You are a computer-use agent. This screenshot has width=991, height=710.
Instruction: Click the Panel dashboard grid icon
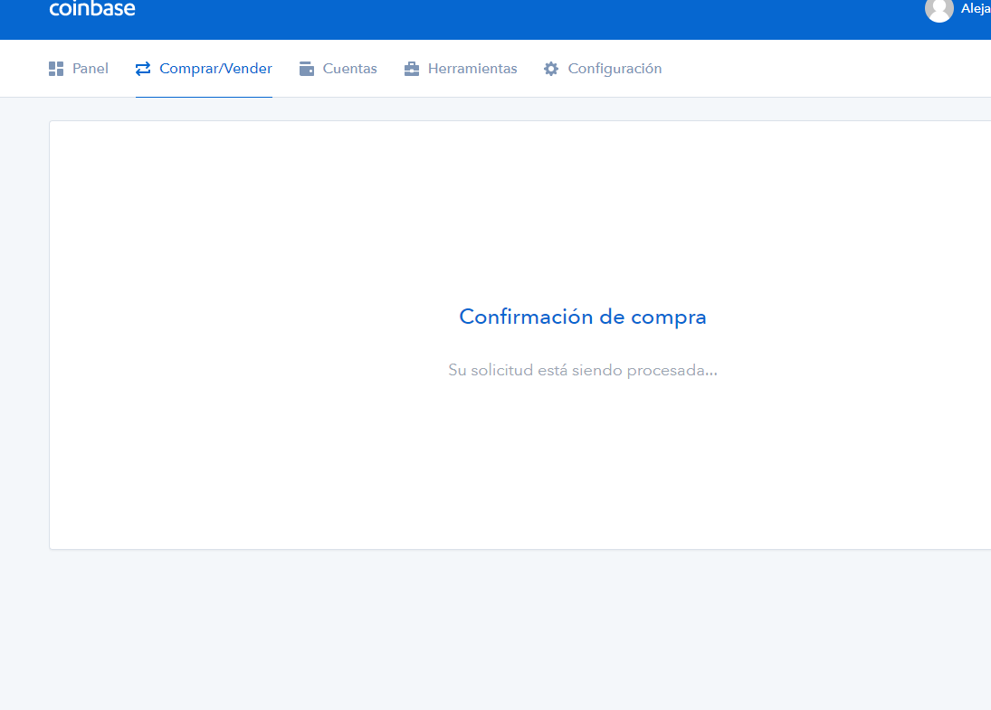click(x=56, y=69)
